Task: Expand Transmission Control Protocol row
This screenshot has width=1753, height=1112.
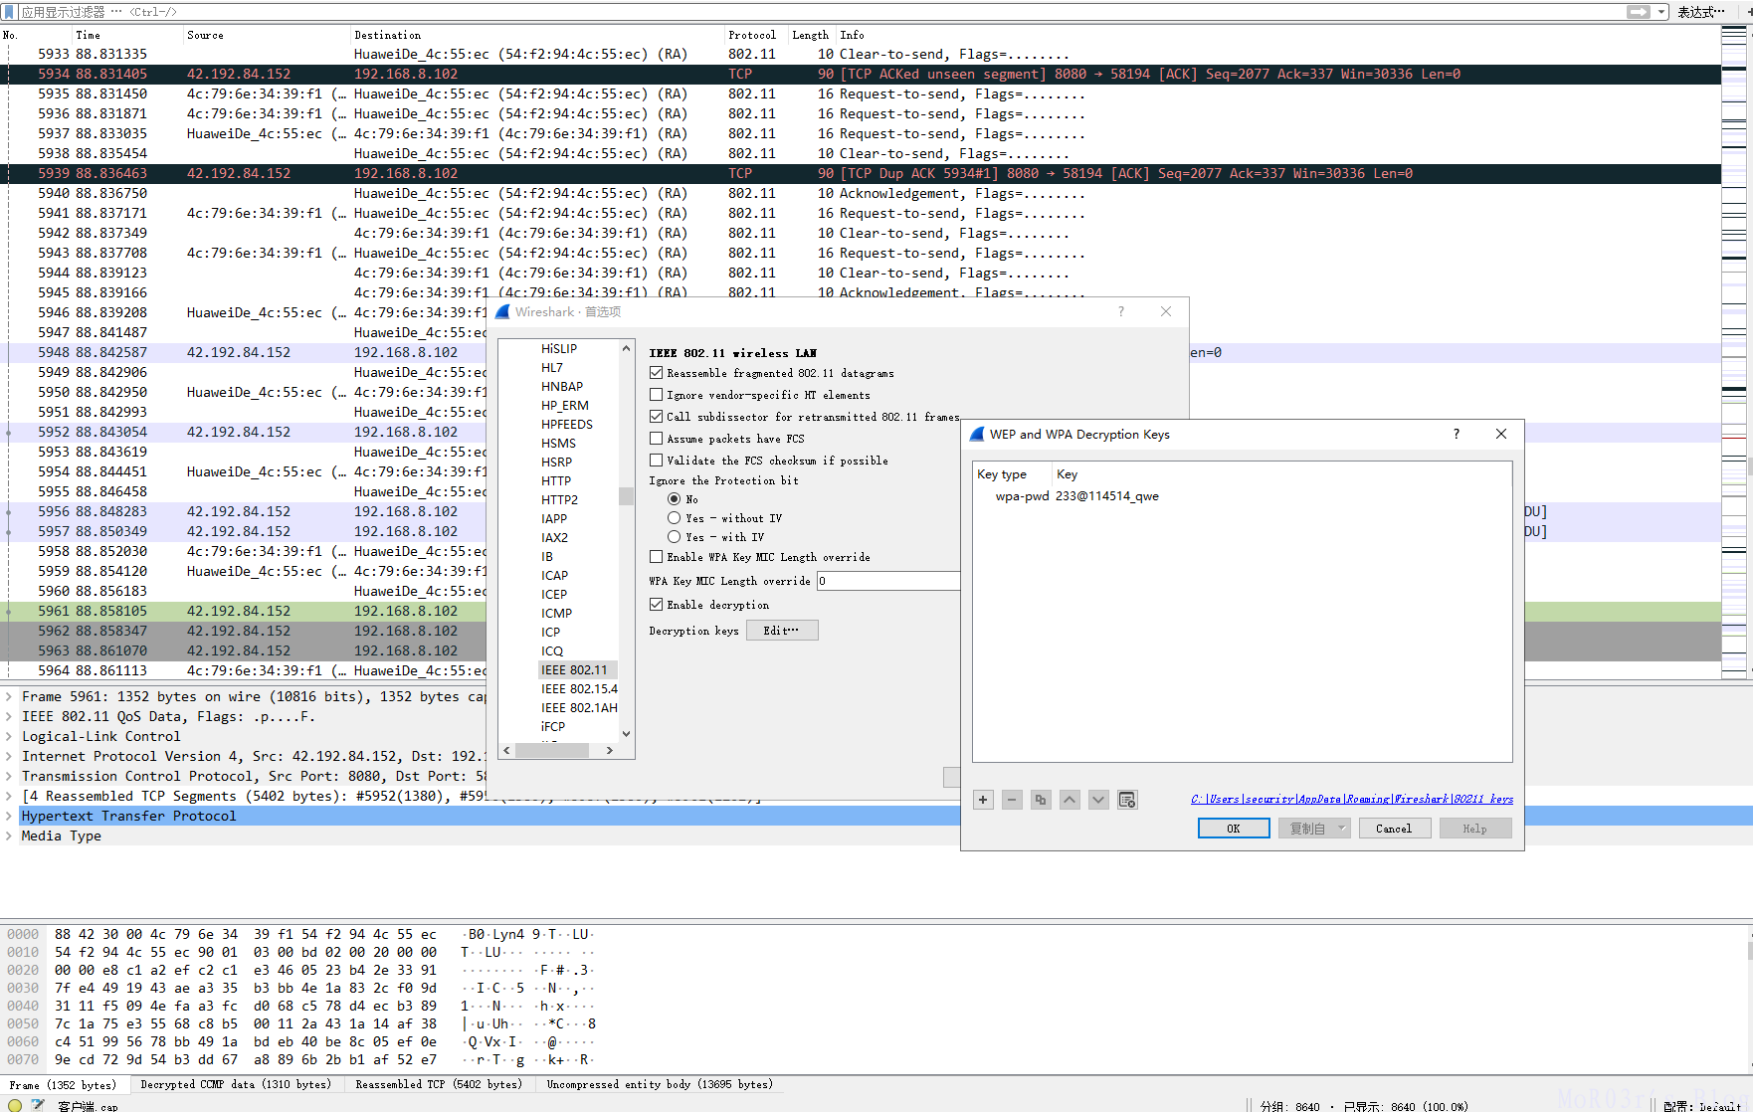Action: click(9, 777)
